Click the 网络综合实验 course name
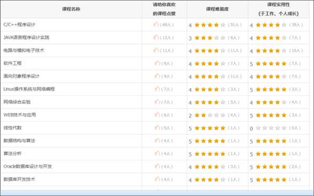This screenshot has width=314, height=196. click(17, 102)
